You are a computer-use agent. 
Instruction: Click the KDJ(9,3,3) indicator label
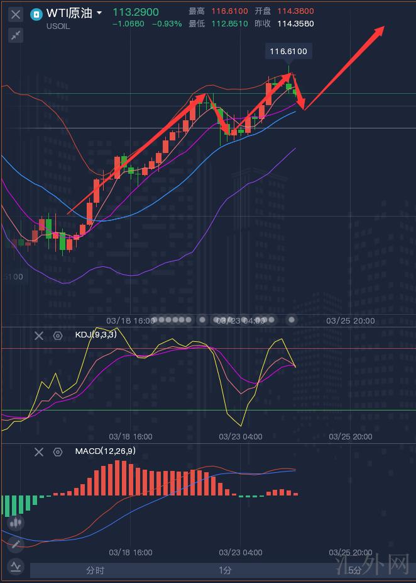[96, 336]
